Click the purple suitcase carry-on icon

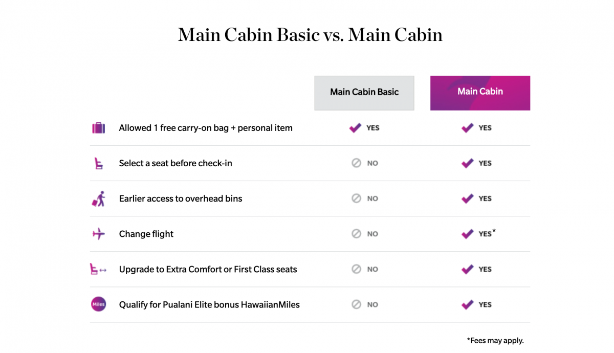click(98, 128)
